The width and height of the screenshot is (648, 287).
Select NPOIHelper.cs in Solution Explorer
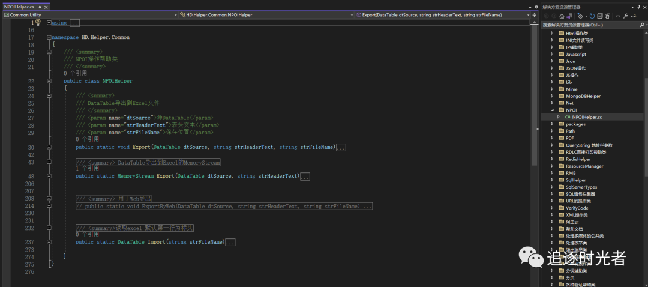(587, 117)
